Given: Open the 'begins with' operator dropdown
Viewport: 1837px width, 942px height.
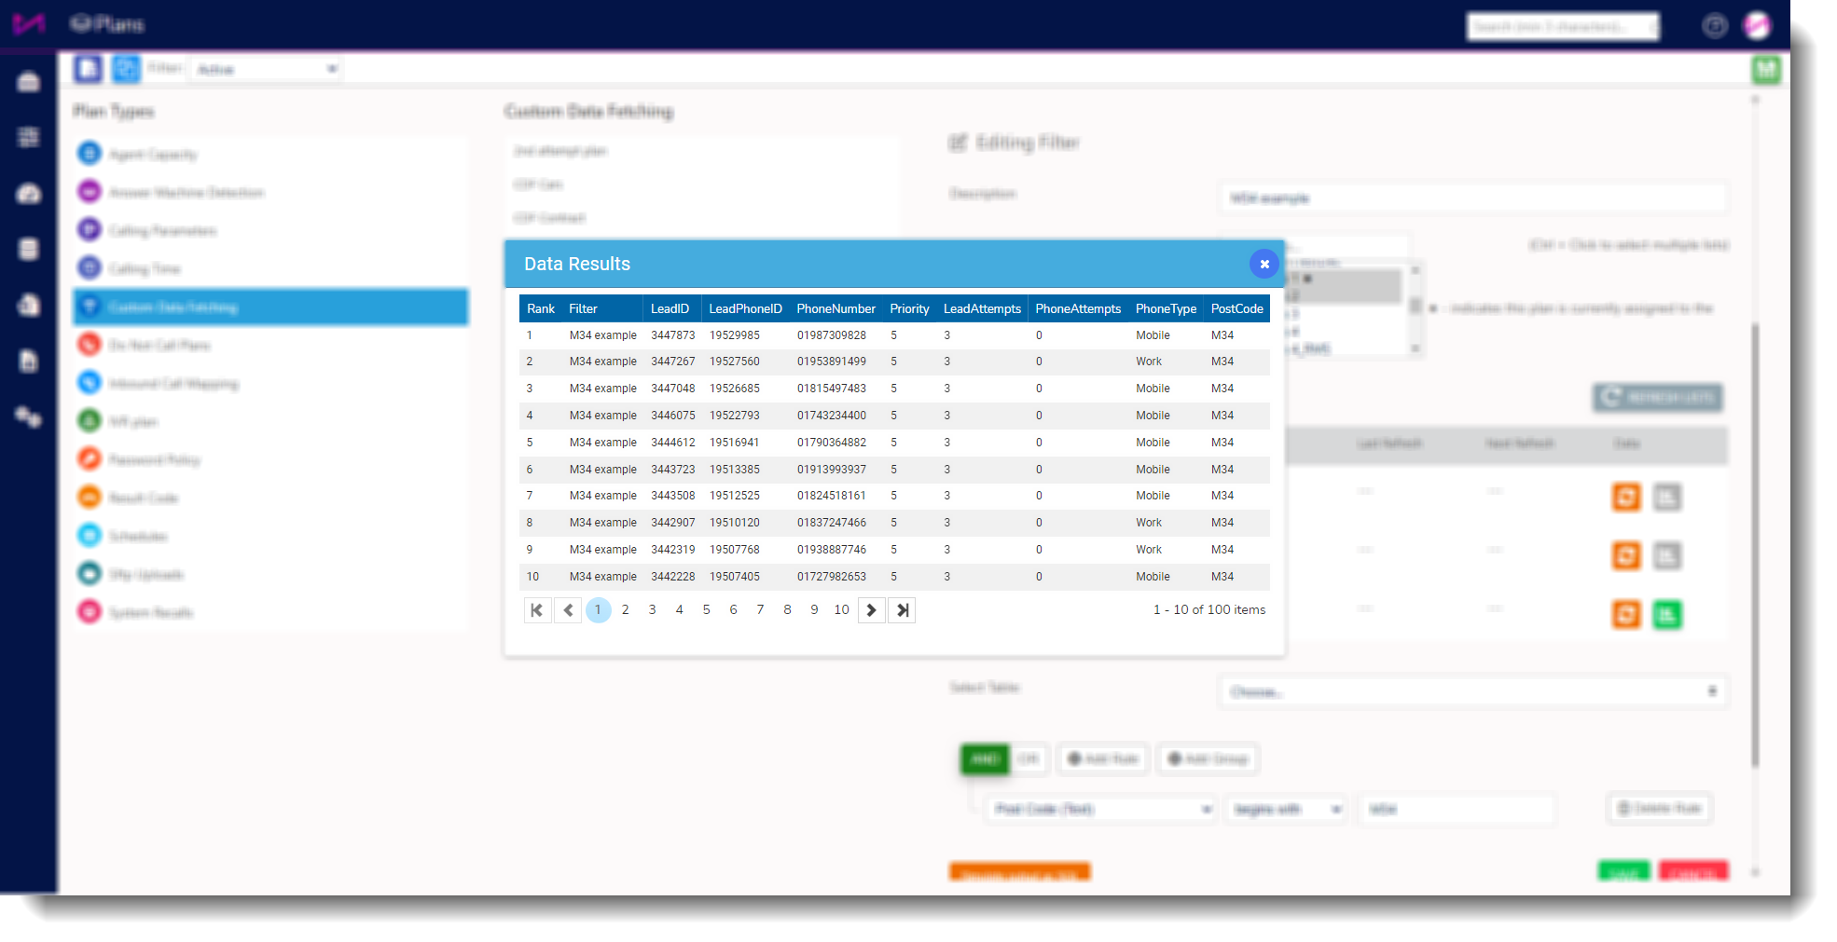Looking at the screenshot, I should (1286, 809).
